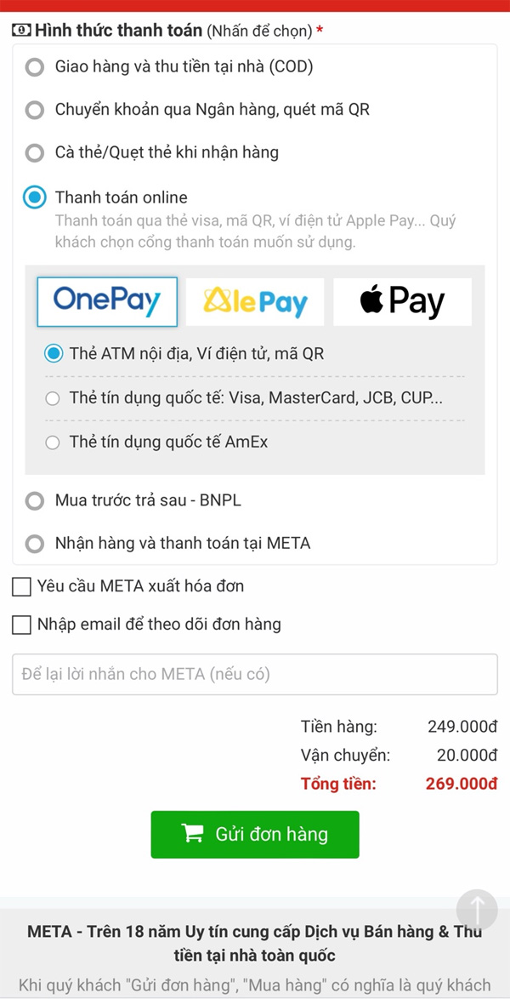Click the message for META input field
This screenshot has height=999, width=510.
(x=254, y=674)
